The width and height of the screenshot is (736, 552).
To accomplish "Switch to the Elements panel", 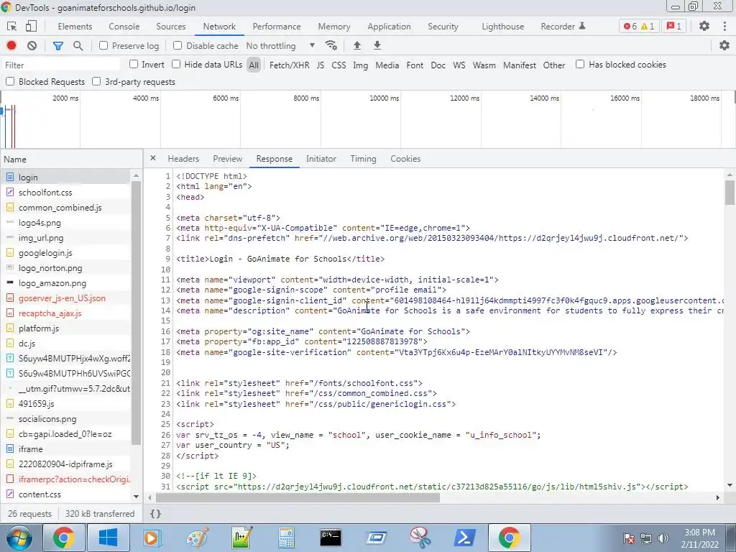I will pyautogui.click(x=75, y=27).
